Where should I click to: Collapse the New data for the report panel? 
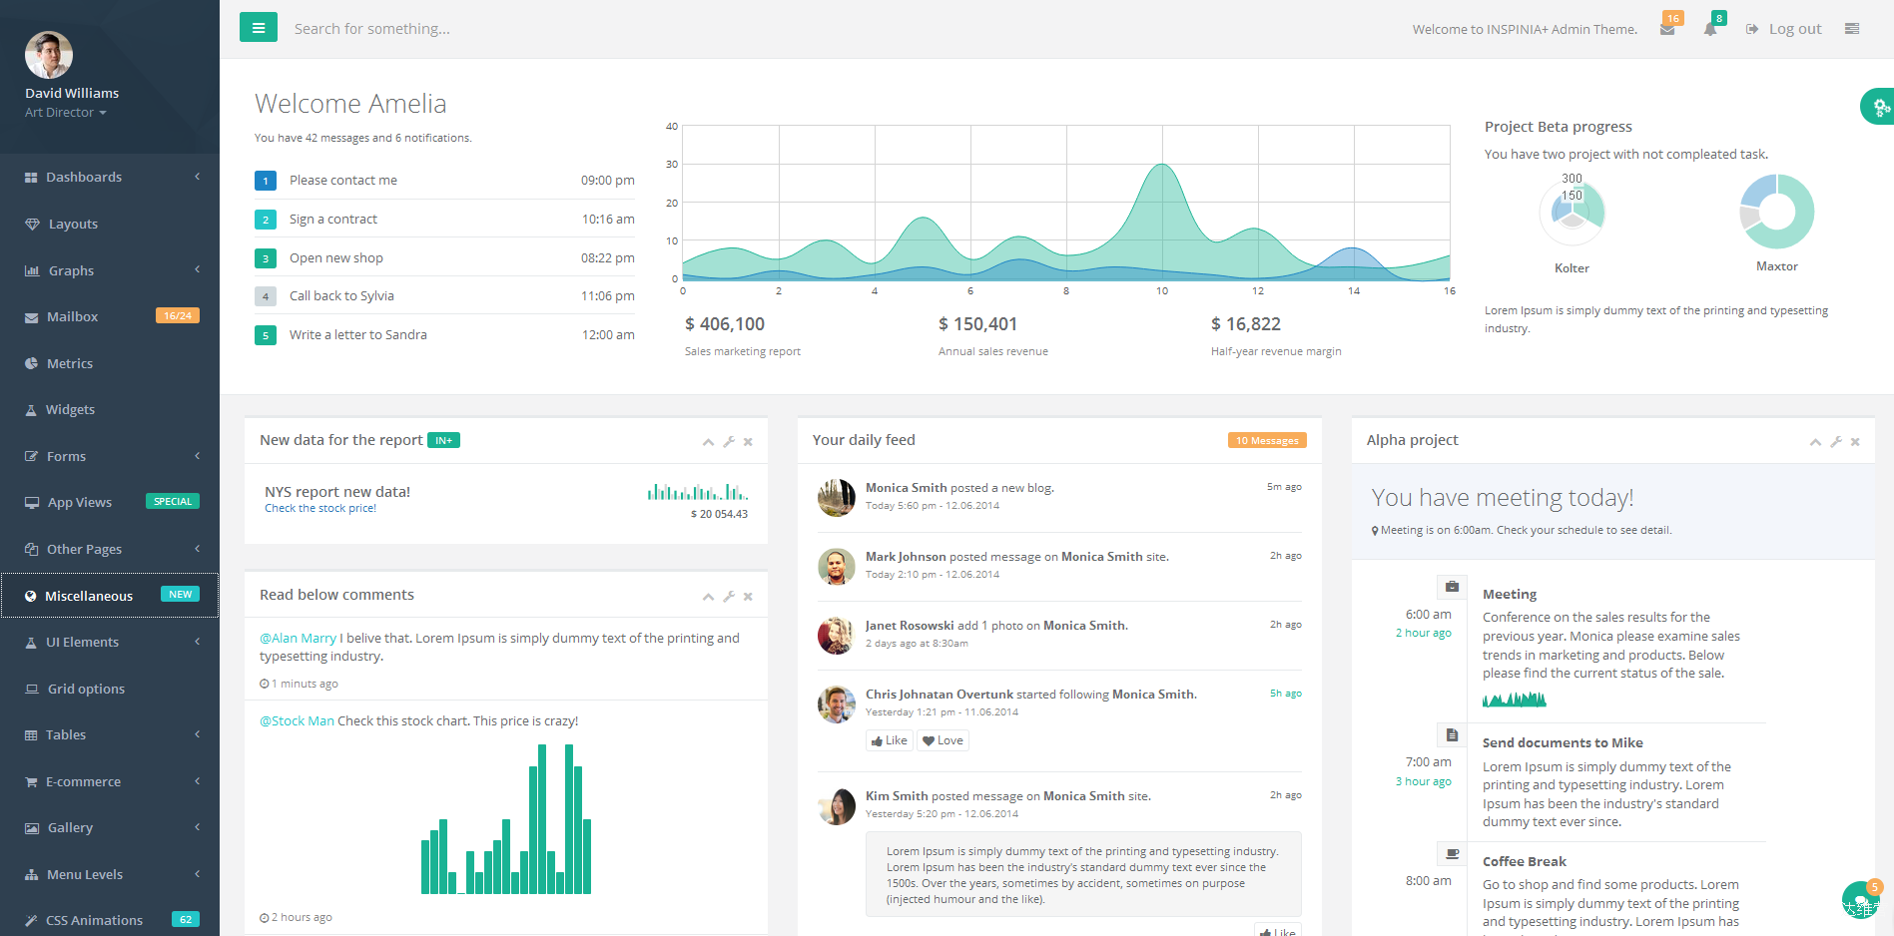(x=708, y=442)
